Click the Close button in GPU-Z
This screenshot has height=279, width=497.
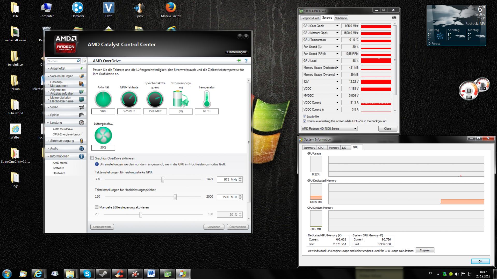coord(387,129)
